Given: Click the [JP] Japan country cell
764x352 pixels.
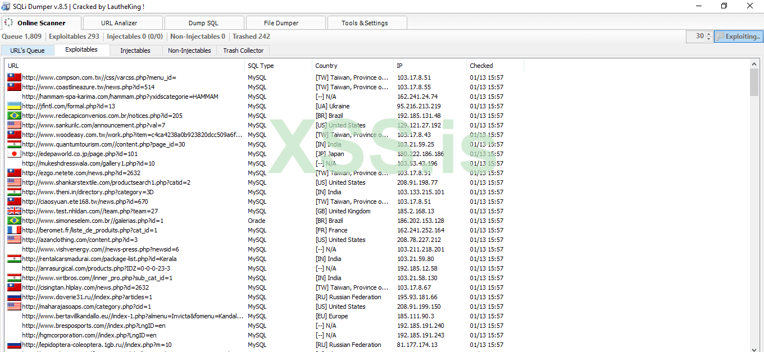Looking at the screenshot, I should (330, 154).
